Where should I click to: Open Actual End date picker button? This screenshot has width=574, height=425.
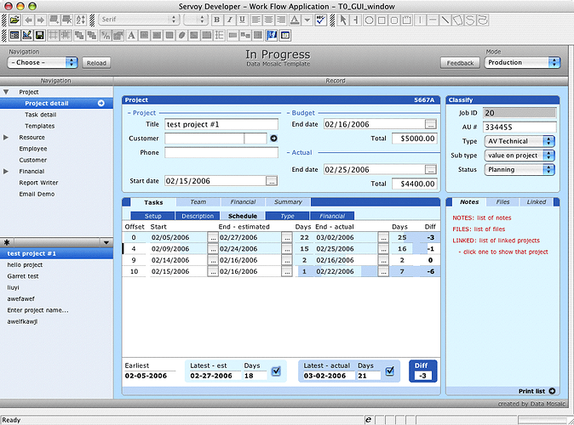(431, 169)
